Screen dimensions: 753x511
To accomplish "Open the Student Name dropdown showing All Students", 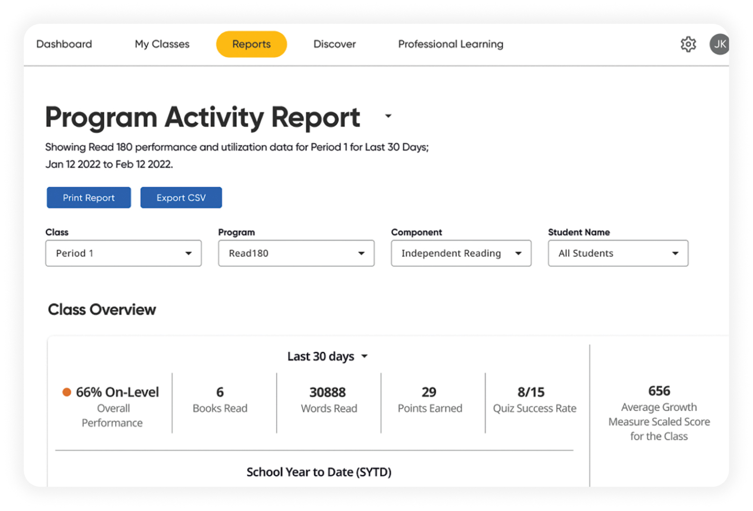I will (618, 253).
